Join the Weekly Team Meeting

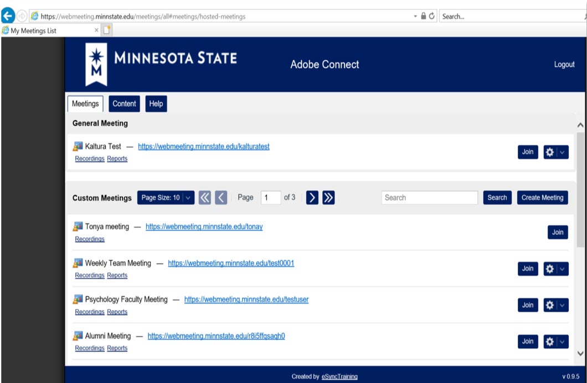pyautogui.click(x=528, y=268)
